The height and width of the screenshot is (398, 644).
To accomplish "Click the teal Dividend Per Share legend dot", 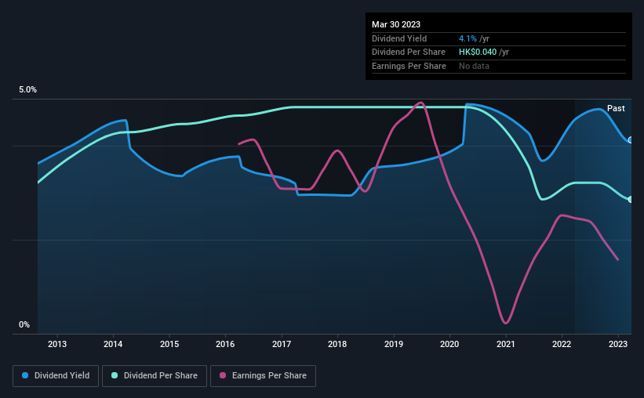I will pos(115,375).
